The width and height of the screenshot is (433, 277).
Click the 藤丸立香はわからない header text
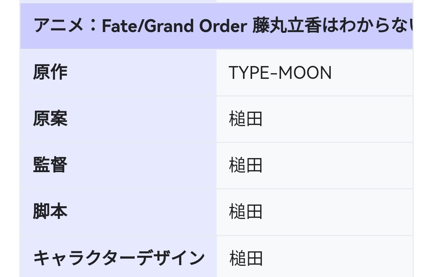click(332, 26)
